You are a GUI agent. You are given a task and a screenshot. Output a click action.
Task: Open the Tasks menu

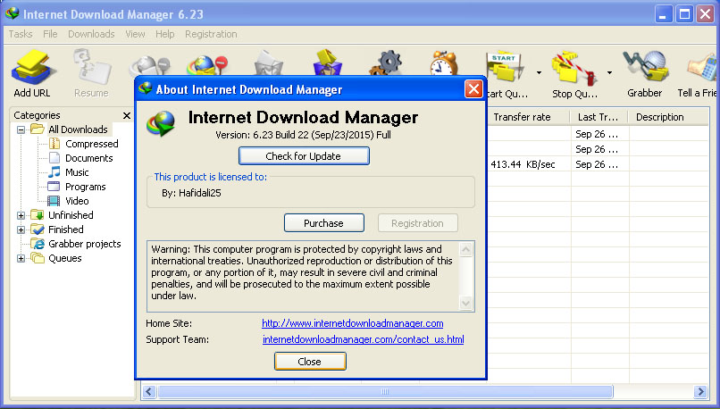(21, 34)
